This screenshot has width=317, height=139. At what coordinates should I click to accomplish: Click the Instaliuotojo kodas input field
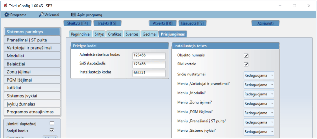click(x=149, y=73)
